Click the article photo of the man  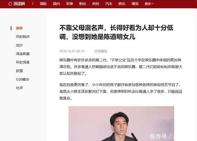[121, 124]
